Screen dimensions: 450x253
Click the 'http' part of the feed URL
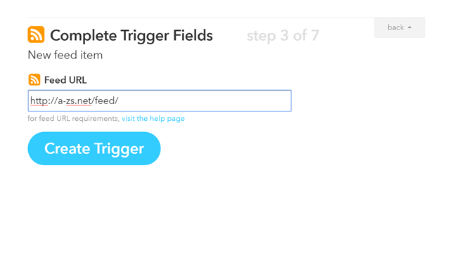click(39, 100)
